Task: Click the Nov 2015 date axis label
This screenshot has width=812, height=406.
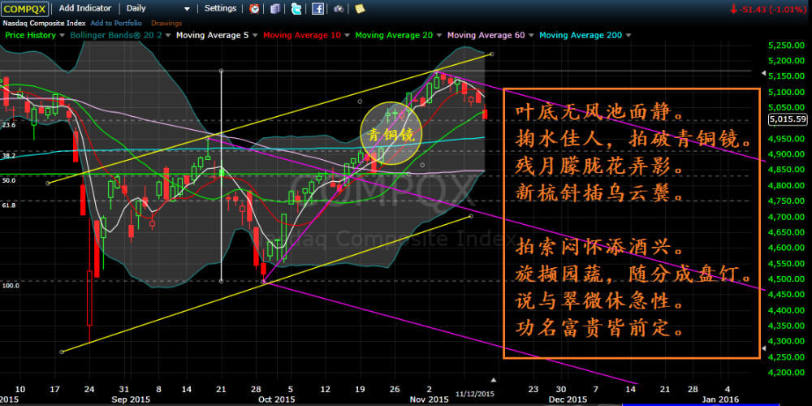Action: [430, 400]
